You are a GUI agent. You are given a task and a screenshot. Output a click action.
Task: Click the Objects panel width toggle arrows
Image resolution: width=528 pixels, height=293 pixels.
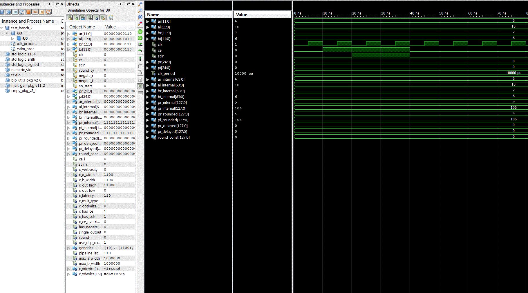tap(120, 4)
